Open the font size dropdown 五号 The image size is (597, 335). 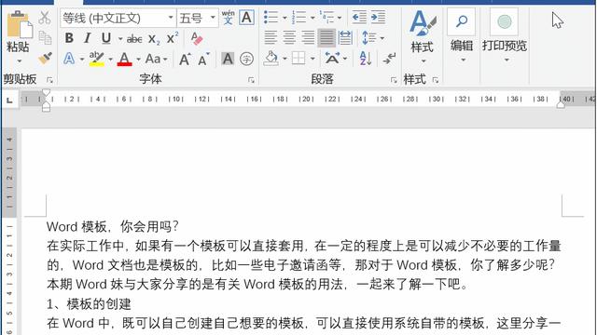[213, 18]
